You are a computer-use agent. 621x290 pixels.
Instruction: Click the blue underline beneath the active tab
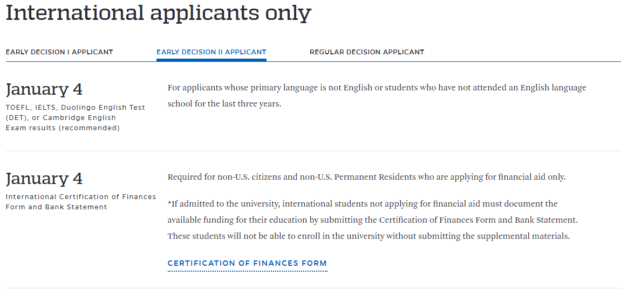(211, 60)
